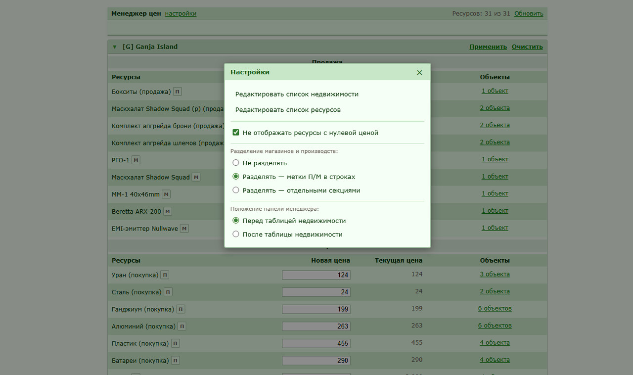Click the П badge beside Ганджиум (покупка)
Screen dimensions: 633x375
coord(181,309)
